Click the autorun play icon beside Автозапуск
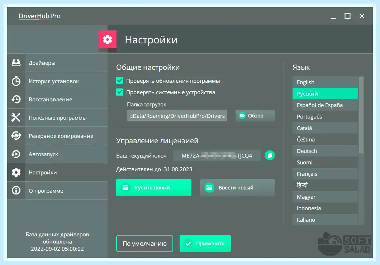This screenshot has height=265, width=380. tap(16, 154)
